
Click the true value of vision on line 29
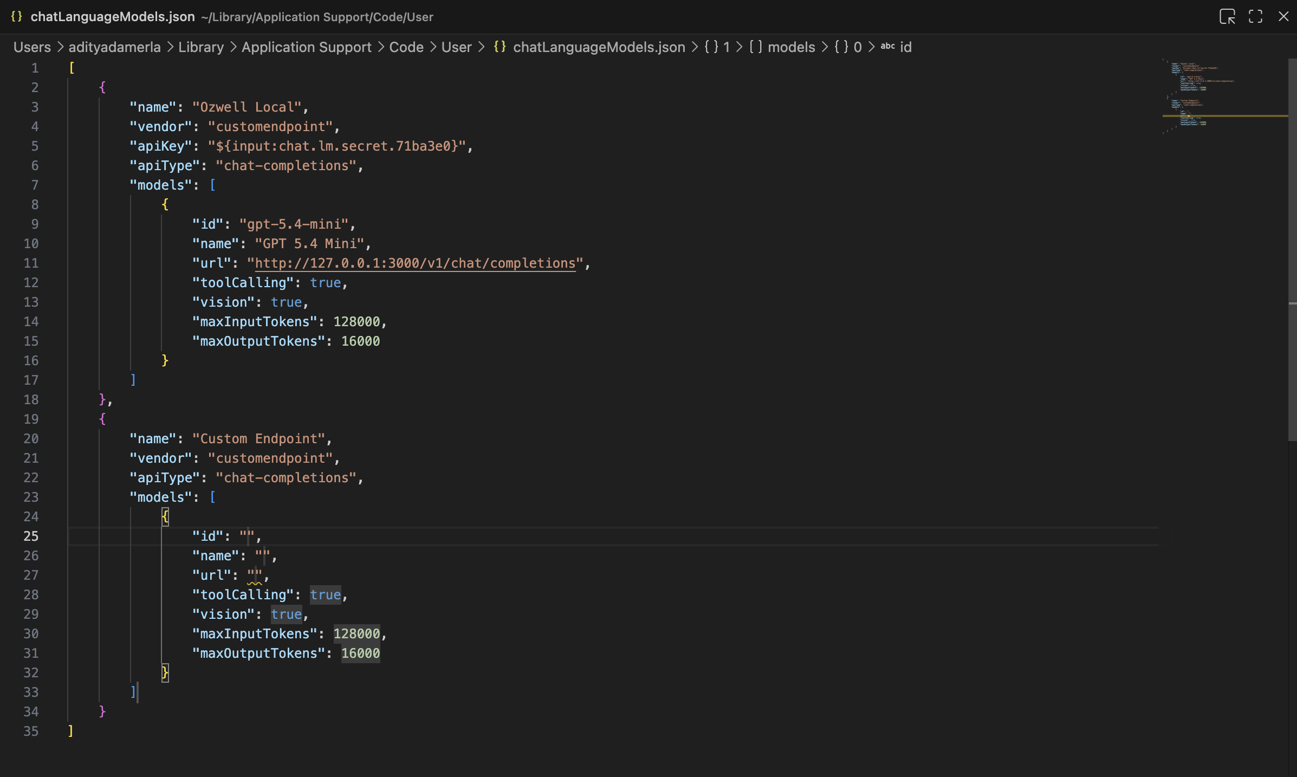point(286,614)
